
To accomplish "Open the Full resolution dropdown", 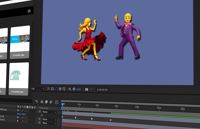I will [38, 88].
